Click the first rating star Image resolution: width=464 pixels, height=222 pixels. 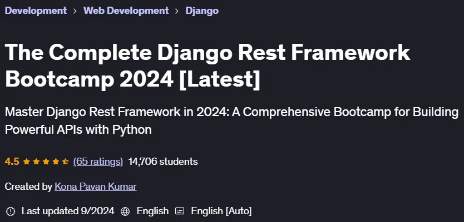coord(26,162)
